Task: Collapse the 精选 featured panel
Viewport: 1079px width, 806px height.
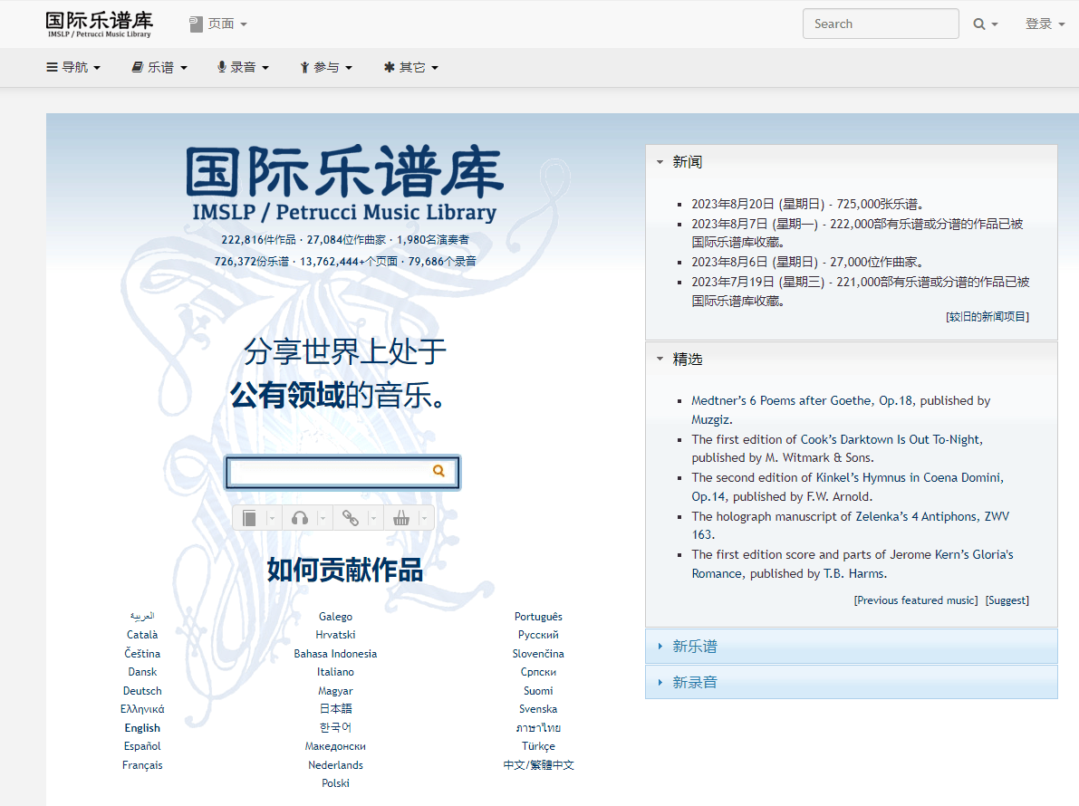Action: [x=659, y=360]
